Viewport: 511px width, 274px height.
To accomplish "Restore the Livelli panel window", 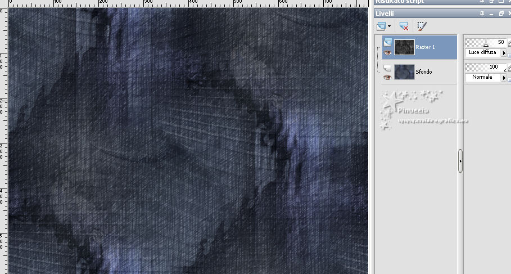I will (501, 14).
